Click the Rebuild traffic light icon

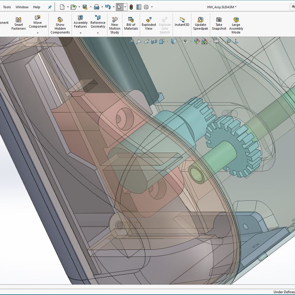tap(131, 7)
